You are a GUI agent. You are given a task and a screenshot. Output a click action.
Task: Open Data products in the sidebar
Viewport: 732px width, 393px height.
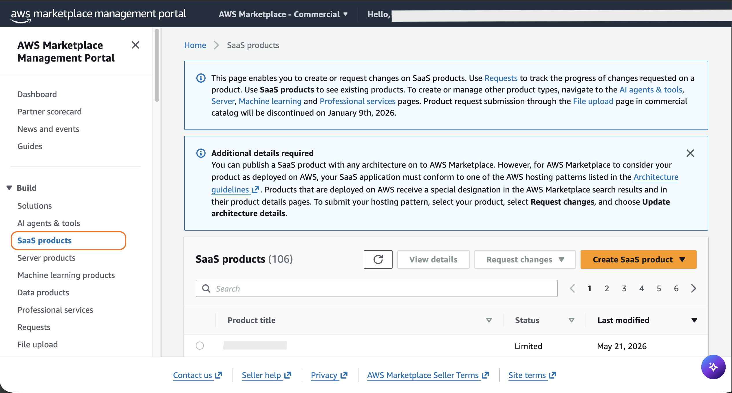pos(43,292)
